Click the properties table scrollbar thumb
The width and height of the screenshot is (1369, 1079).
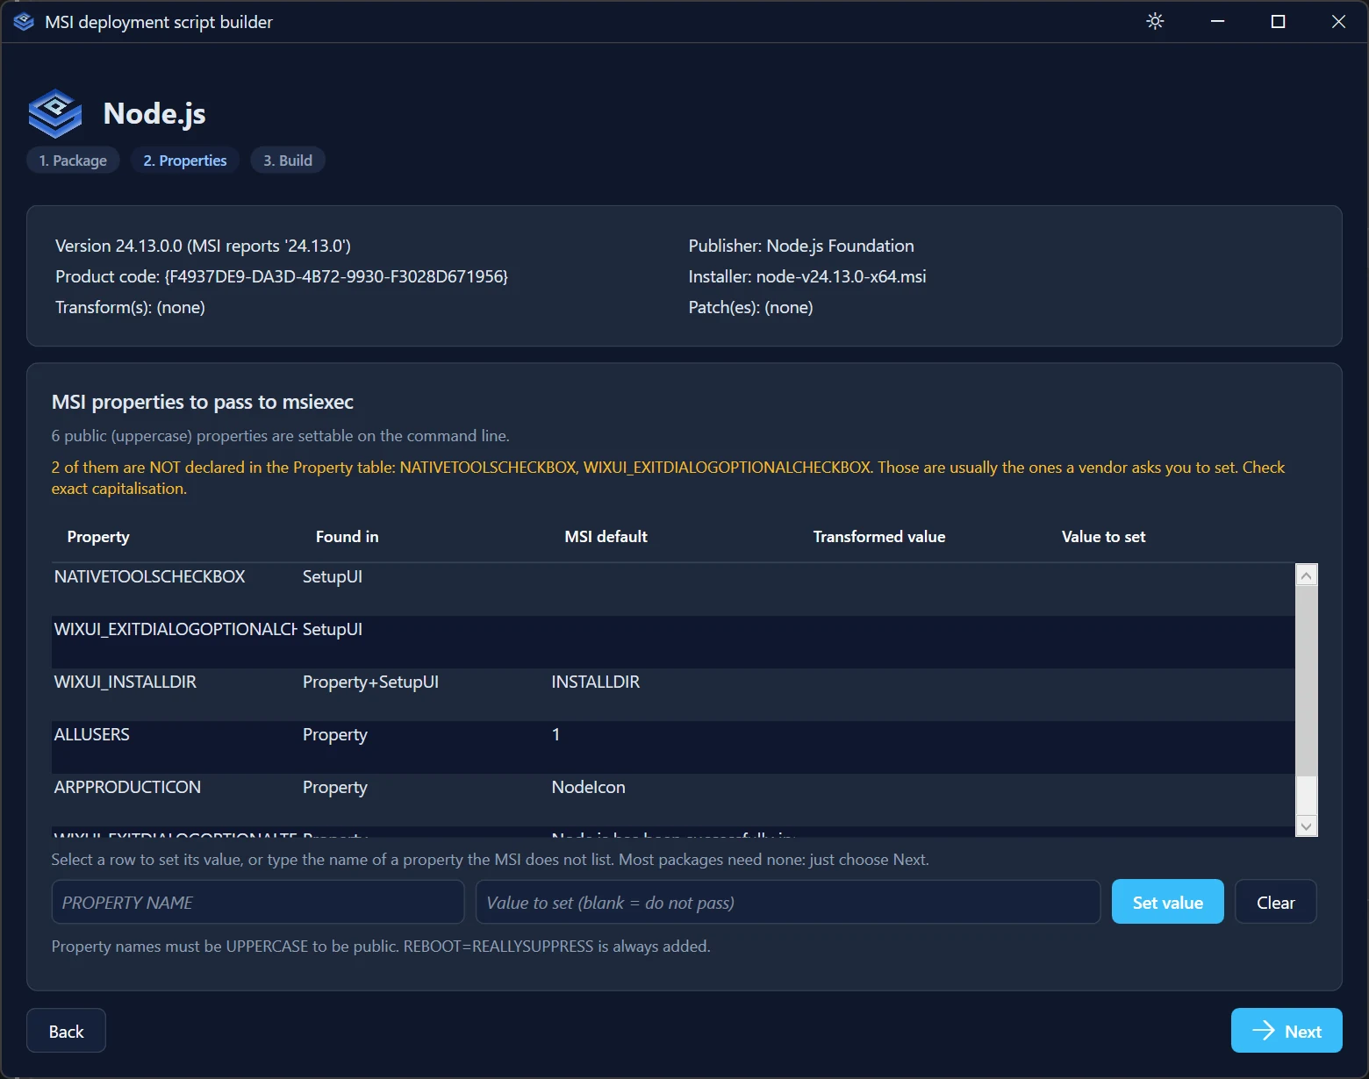(x=1307, y=681)
